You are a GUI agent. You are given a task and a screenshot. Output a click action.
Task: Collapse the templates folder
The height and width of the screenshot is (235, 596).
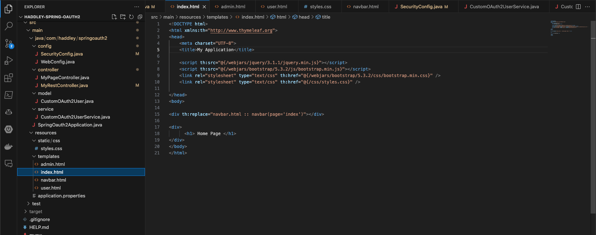[x=48, y=157]
